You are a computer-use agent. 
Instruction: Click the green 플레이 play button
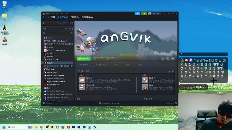click(84, 59)
